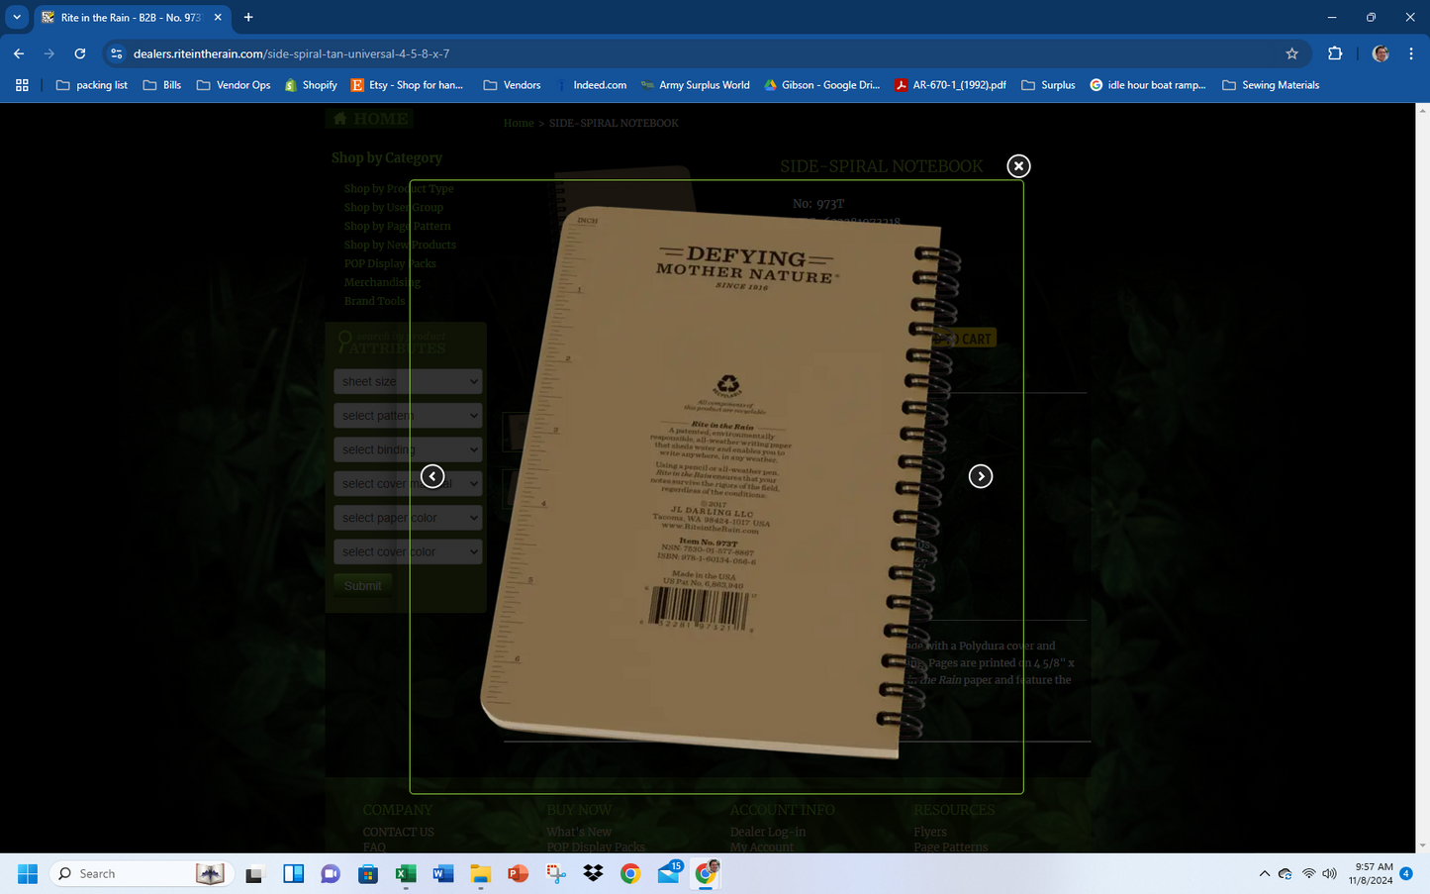Screen dimensions: 1430x894
Task: Open Flyers resource link
Action: coord(930,832)
